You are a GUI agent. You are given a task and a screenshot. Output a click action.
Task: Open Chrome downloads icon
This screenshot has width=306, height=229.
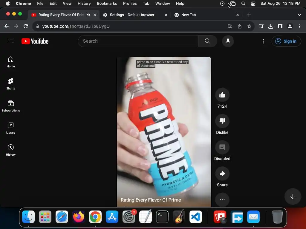pyautogui.click(x=270, y=26)
